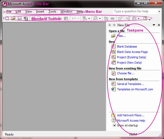Click the question mark icon beside Access Help
This screenshot has width=164, height=139.
(113, 120)
